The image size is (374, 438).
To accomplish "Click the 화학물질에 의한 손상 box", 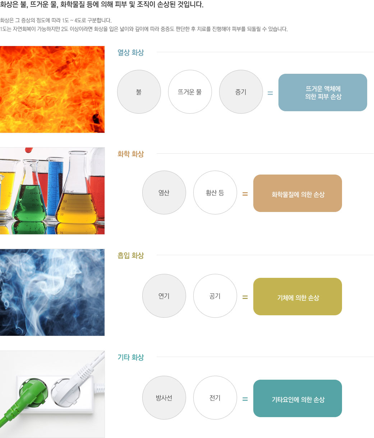I will point(297,193).
